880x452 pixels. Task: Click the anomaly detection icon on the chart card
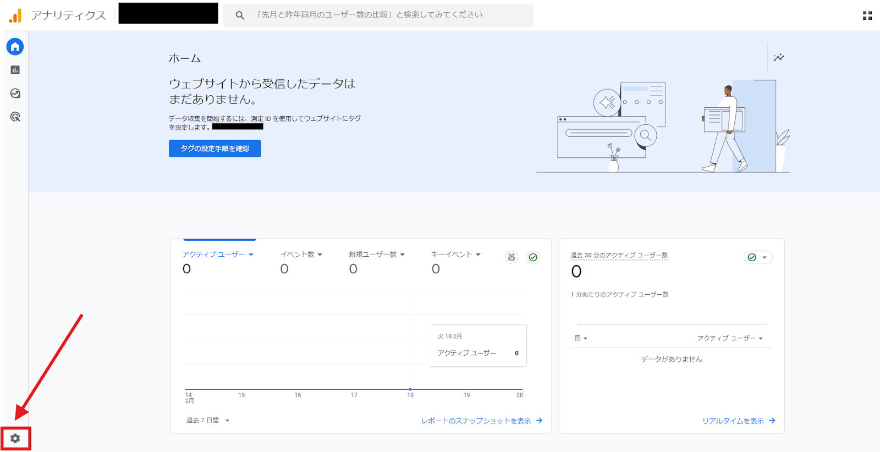click(512, 257)
